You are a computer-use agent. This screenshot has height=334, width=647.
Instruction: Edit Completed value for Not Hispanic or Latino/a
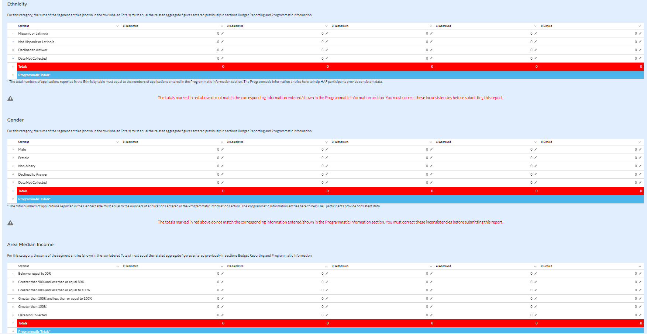[327, 42]
